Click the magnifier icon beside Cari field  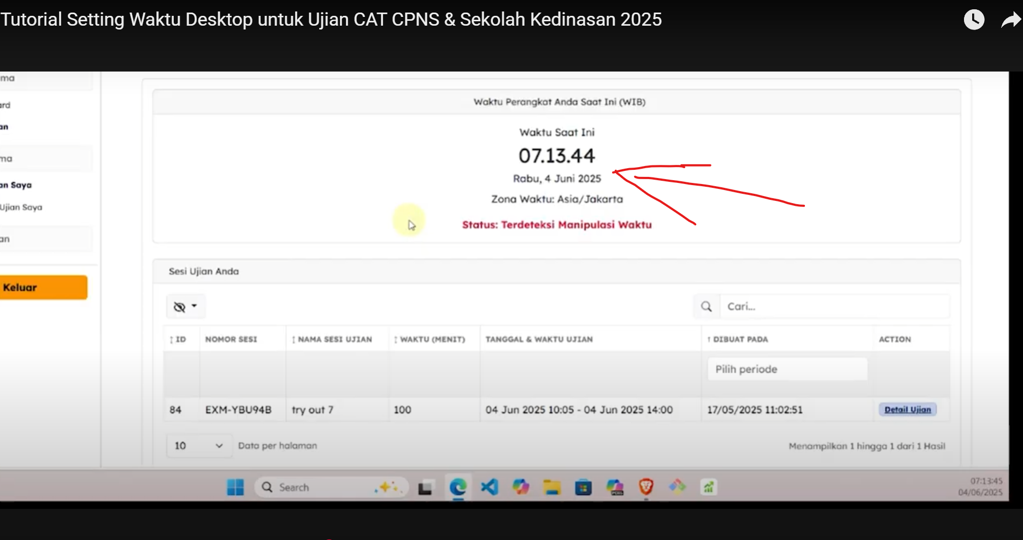coord(706,307)
